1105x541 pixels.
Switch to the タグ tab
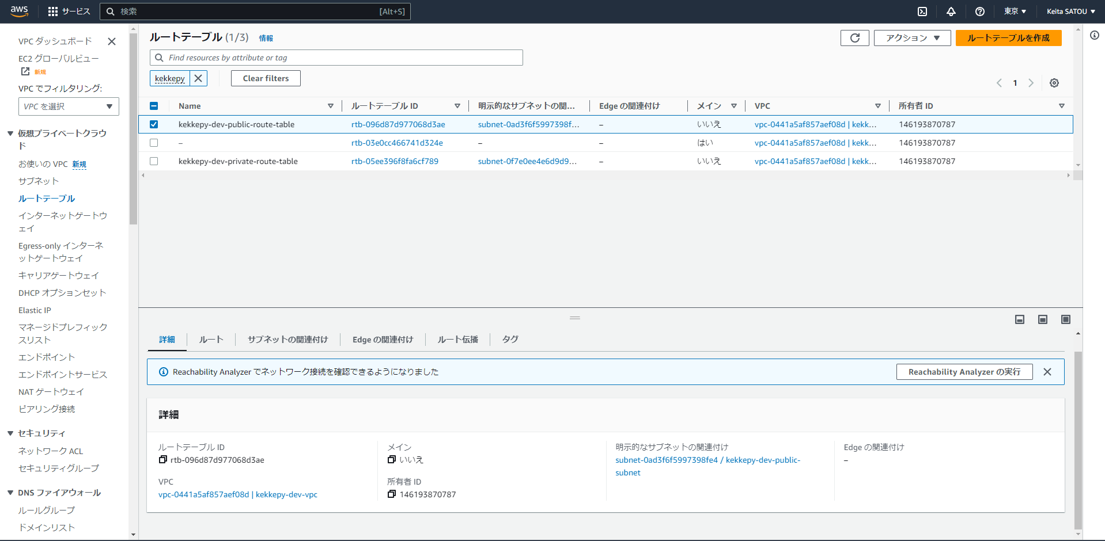pos(510,340)
